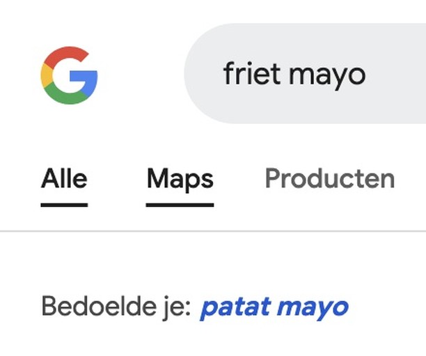Viewport: 426px width, 356px height.
Task: Switch to the Maps tab
Action: [180, 180]
